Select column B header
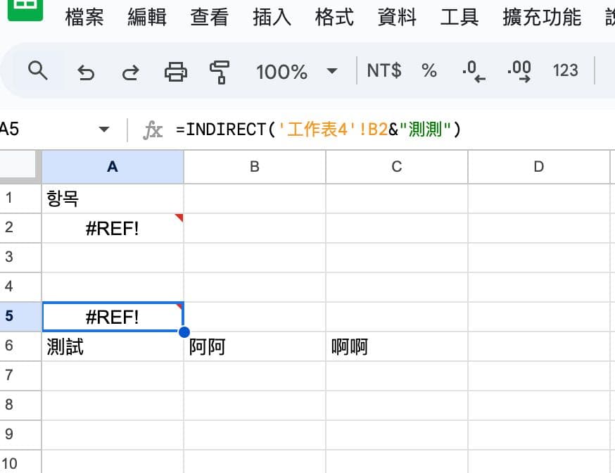The width and height of the screenshot is (615, 473). tap(255, 167)
